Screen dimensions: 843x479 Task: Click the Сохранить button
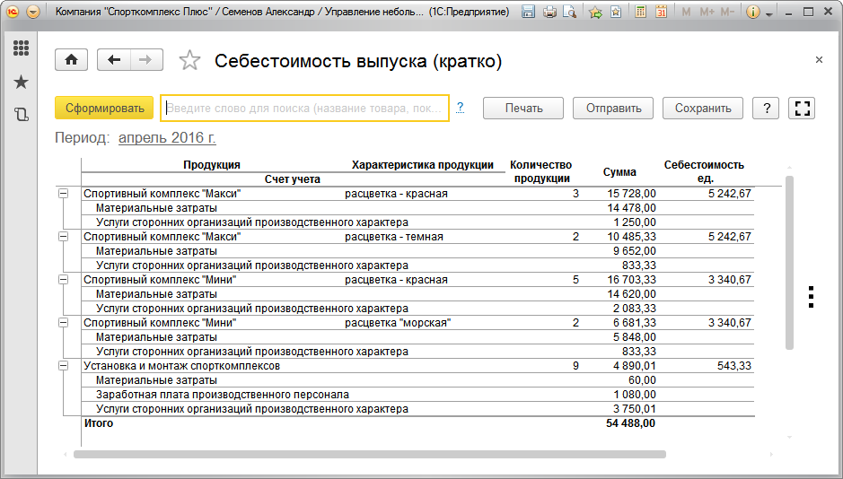(703, 109)
